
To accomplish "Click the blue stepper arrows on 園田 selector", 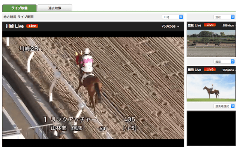I will point(232,62).
